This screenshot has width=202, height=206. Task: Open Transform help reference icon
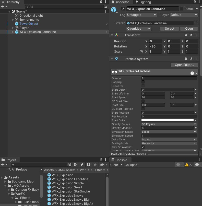186,35
